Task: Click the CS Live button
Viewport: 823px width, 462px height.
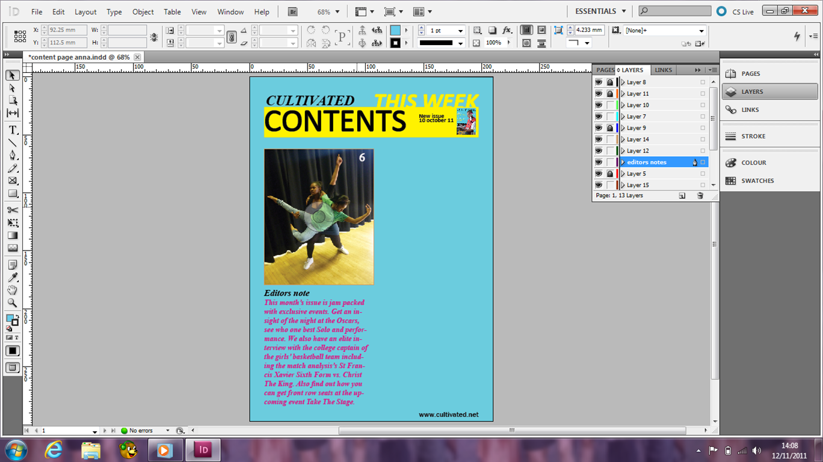Action: [x=735, y=11]
